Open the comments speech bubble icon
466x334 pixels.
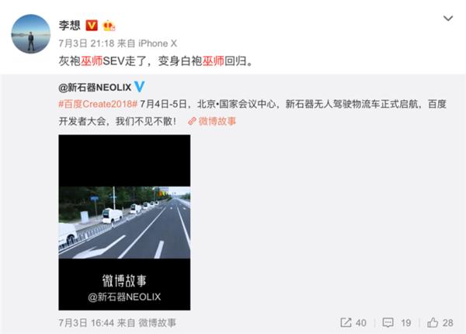(x=388, y=322)
